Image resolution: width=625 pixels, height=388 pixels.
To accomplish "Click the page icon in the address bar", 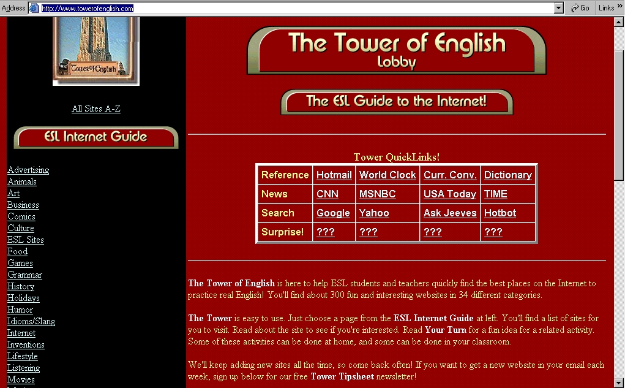I will pos(34,8).
